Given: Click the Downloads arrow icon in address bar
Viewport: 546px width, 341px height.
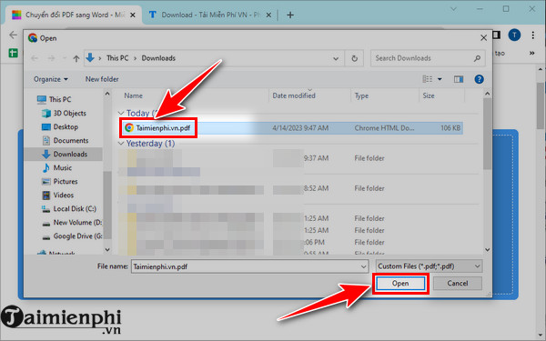Looking at the screenshot, I should tap(90, 58).
